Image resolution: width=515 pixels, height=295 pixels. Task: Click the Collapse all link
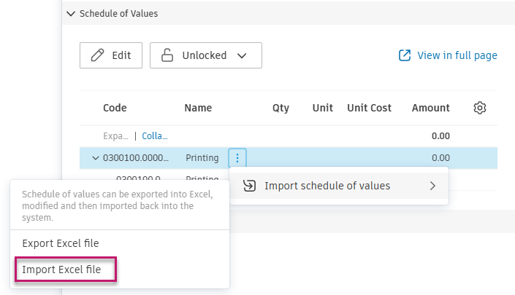click(x=155, y=136)
